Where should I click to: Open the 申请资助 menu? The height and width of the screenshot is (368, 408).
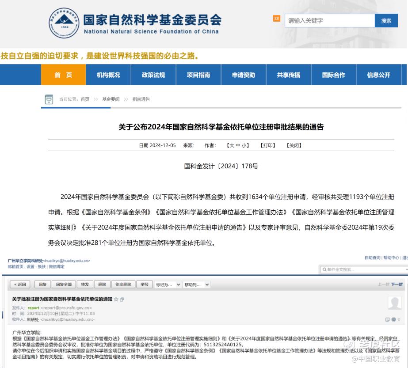point(244,75)
